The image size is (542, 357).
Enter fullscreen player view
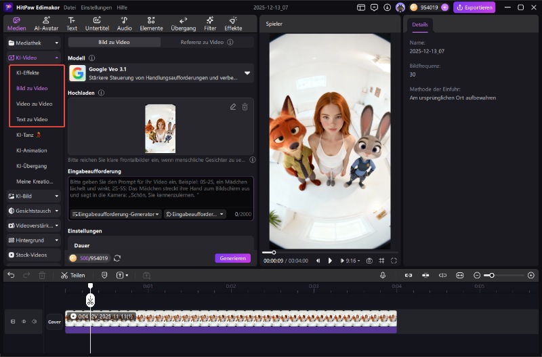[394, 261]
